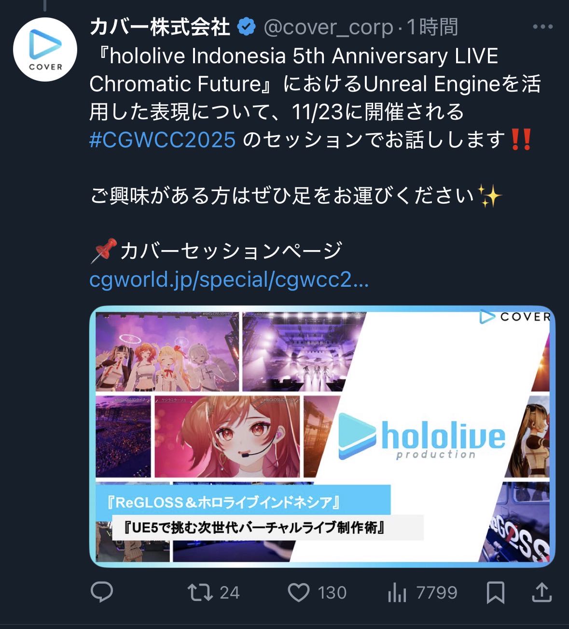Viewport: 569px width, 629px height.
Task: Tap the ReGLOSS & ホロライブインドネシア banner
Action: [x=243, y=503]
